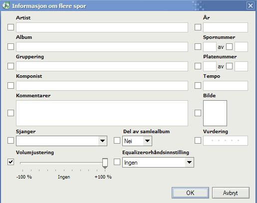Click the Bilde artwork box
Image resolution: width=257 pixels, height=203 pixels.
pyautogui.click(x=215, y=113)
